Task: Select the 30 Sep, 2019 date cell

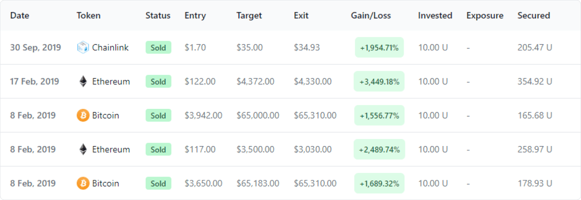Action: (x=36, y=48)
